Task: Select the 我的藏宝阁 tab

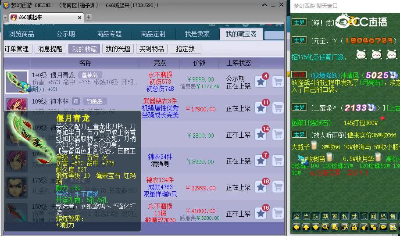Action: 241,34
